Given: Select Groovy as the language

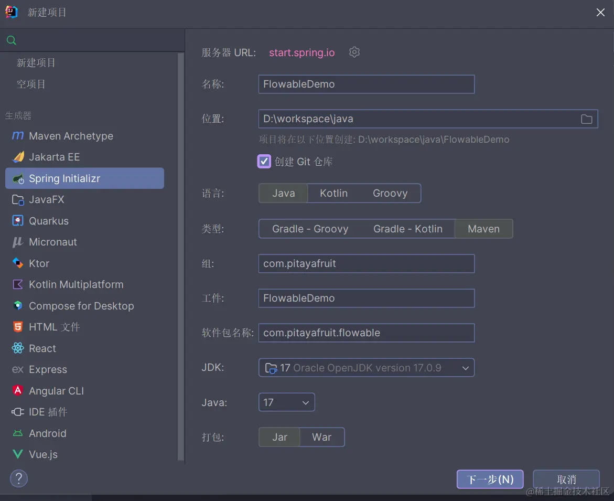Looking at the screenshot, I should (x=390, y=193).
